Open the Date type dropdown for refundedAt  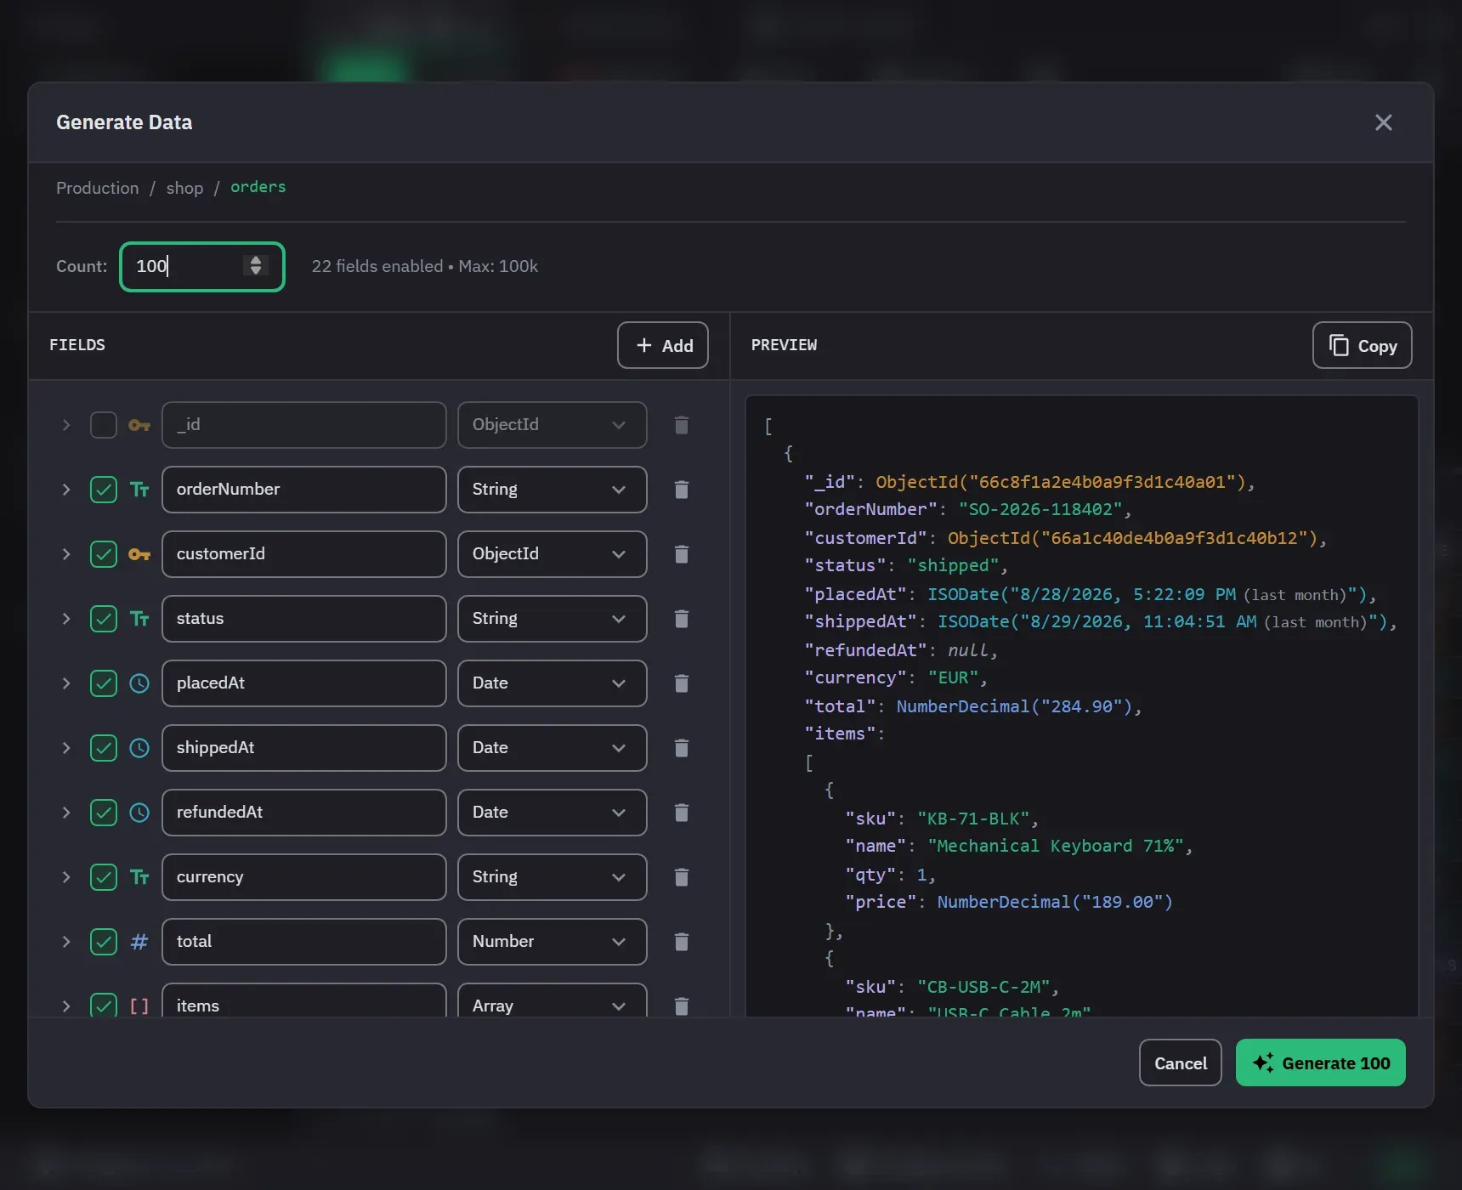tap(552, 813)
